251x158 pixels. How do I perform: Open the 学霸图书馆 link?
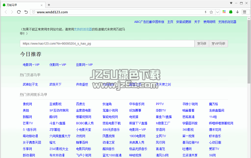click(x=190, y=123)
